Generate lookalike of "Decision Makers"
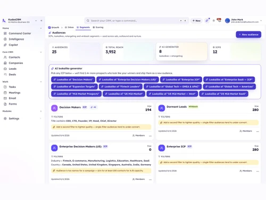Viewport: 266px width, 200px height. 73,79
